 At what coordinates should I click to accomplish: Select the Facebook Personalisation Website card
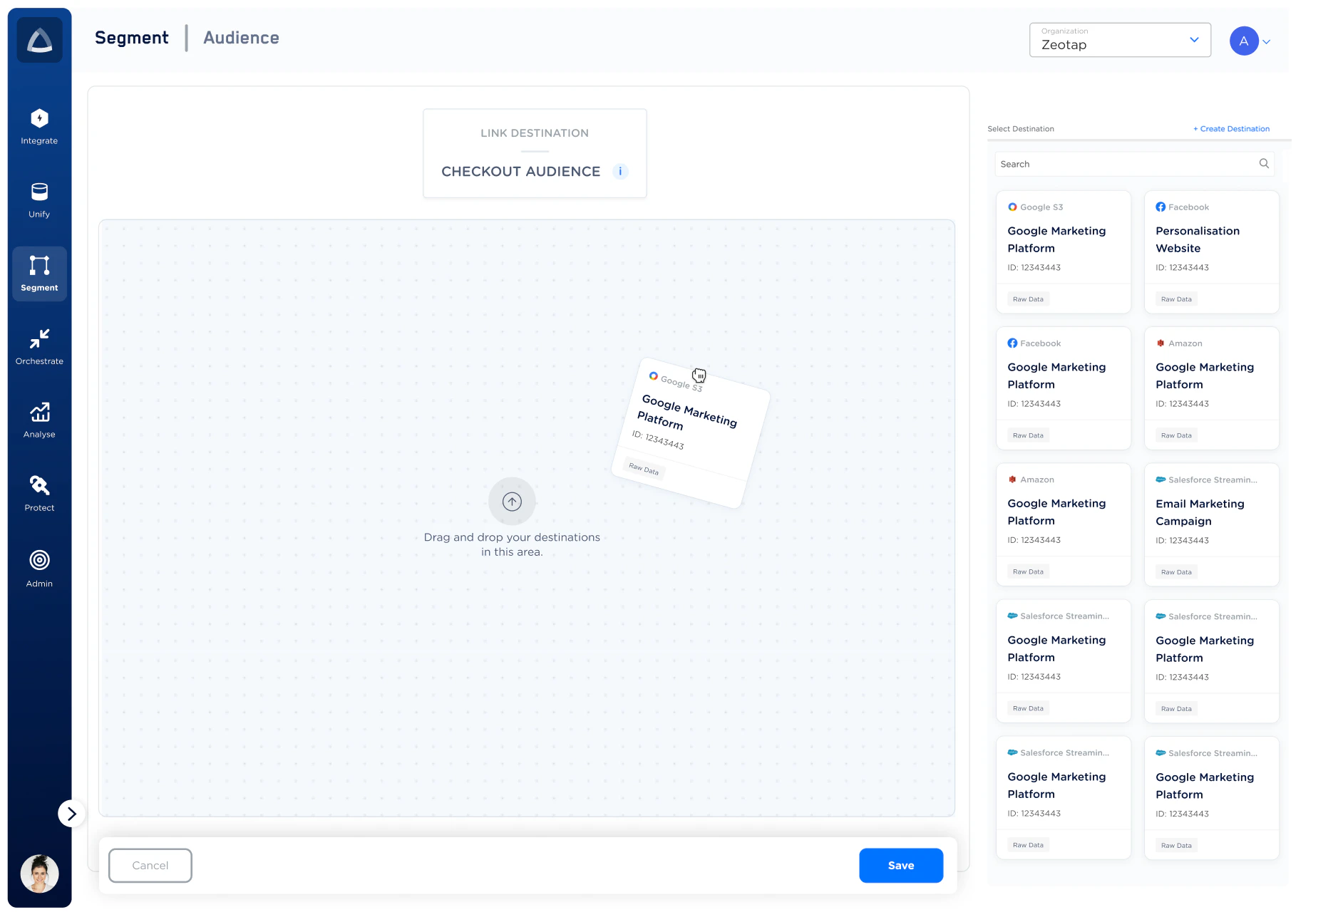[x=1211, y=252]
